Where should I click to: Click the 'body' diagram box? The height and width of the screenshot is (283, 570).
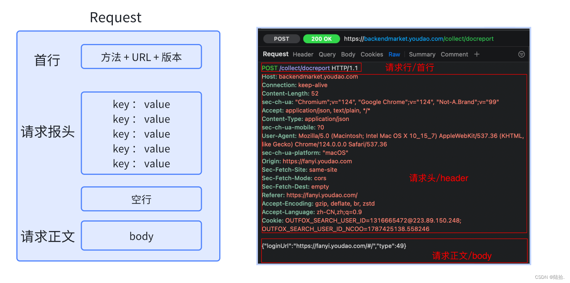point(141,236)
